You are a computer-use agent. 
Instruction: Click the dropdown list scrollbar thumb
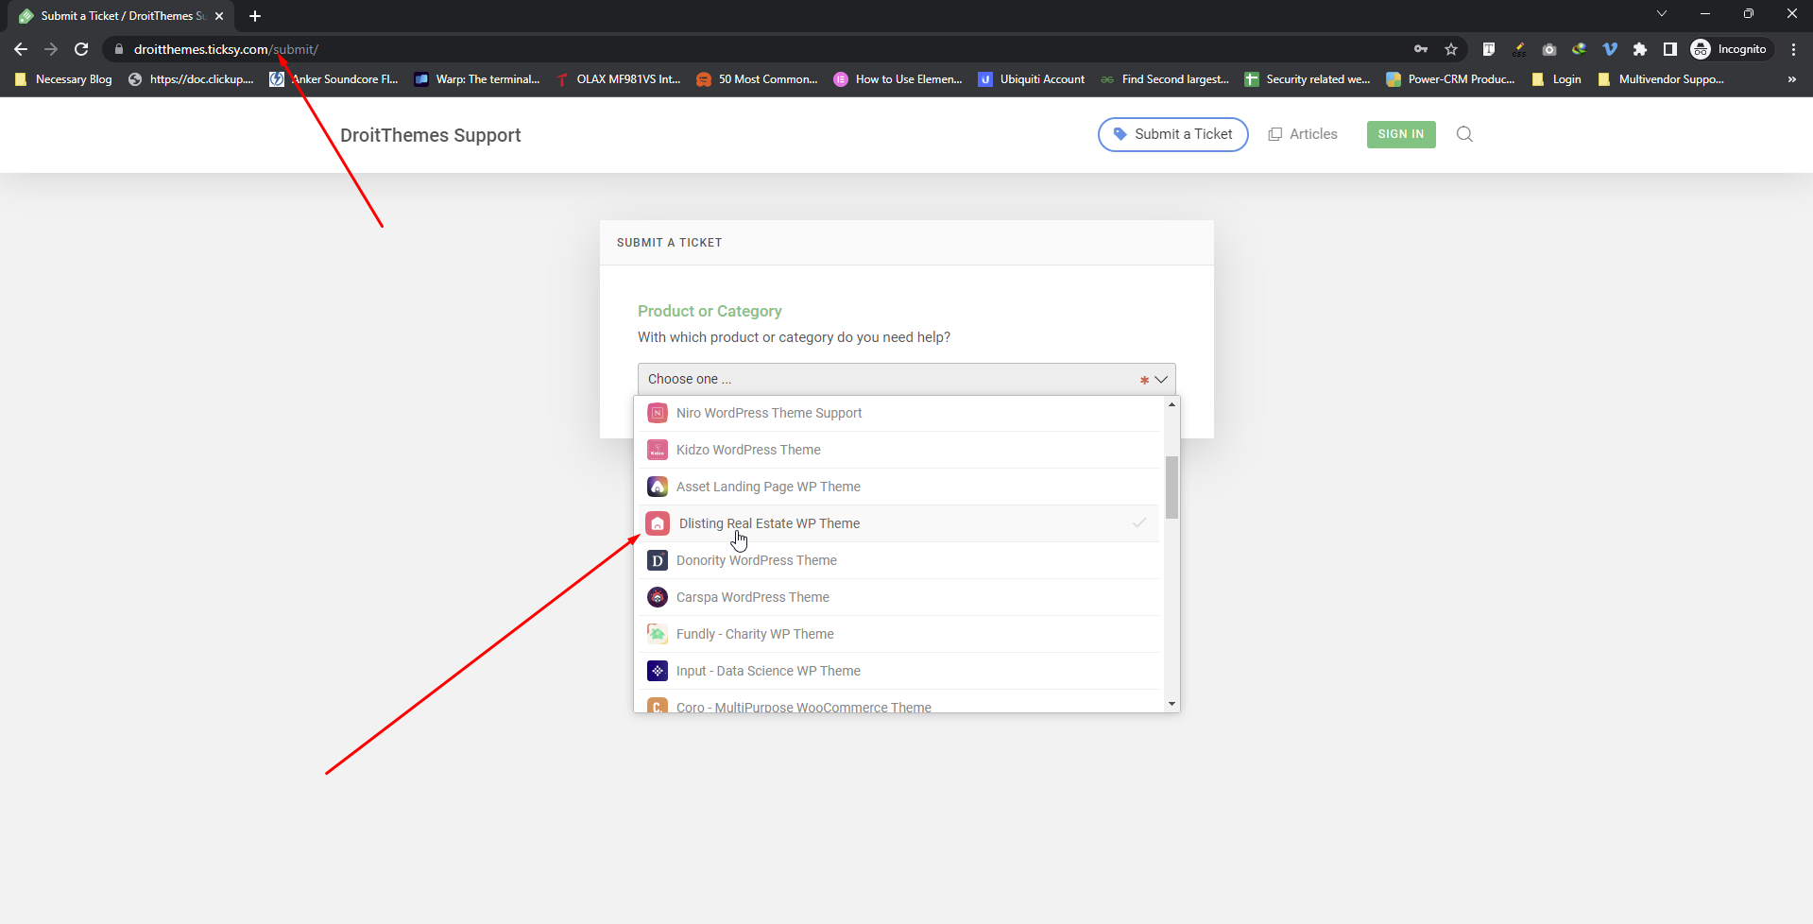1172,488
